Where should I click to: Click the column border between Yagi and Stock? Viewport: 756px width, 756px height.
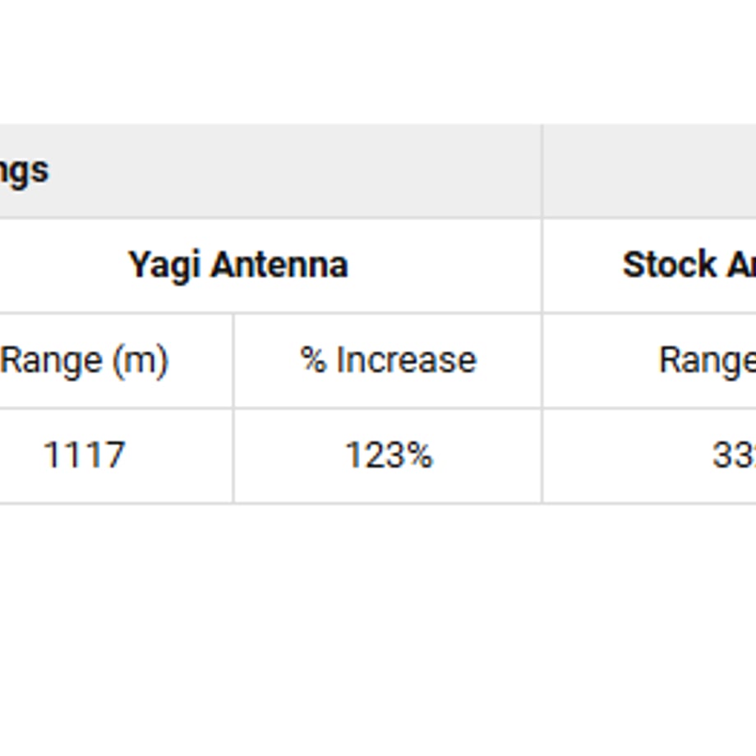click(542, 313)
